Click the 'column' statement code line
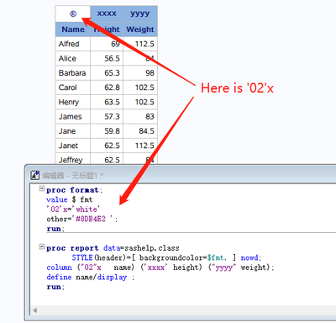This screenshot has height=323, width=336. click(x=160, y=267)
